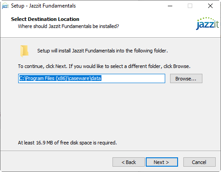This screenshot has height=172, width=221.
Task: Minimize the Jazzit Fundamentals setup window
Action: (170, 6)
